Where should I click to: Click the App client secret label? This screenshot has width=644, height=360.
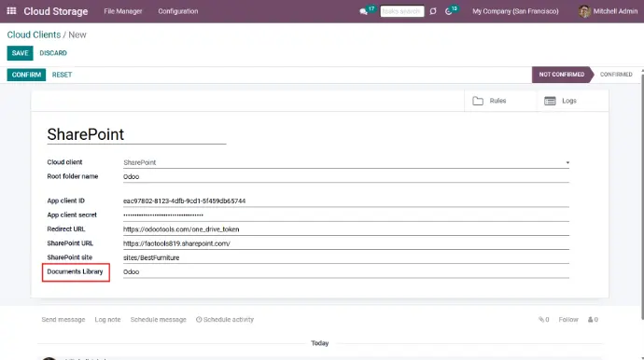tap(72, 215)
